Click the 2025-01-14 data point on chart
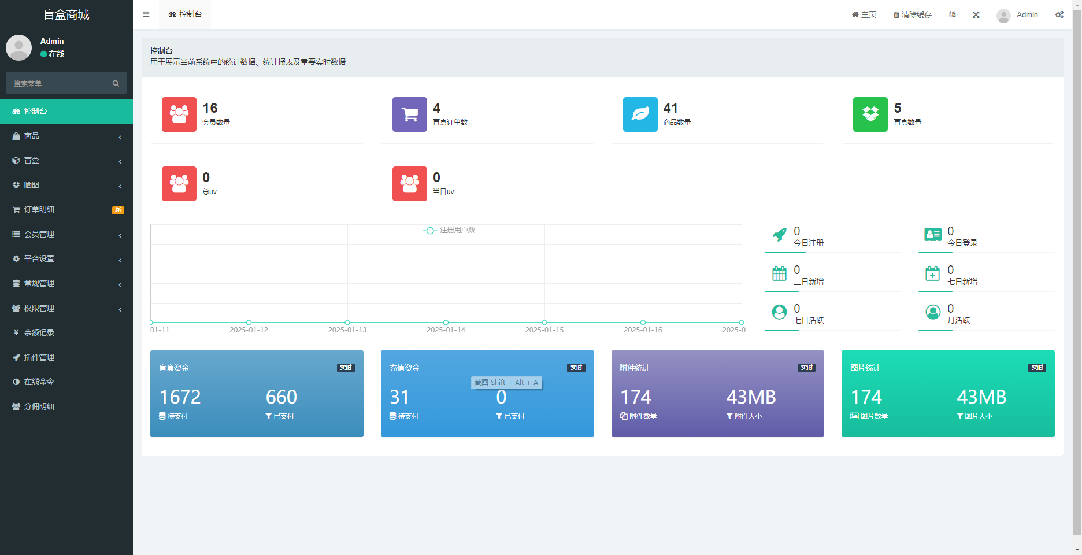This screenshot has width=1082, height=555. pyautogui.click(x=446, y=323)
